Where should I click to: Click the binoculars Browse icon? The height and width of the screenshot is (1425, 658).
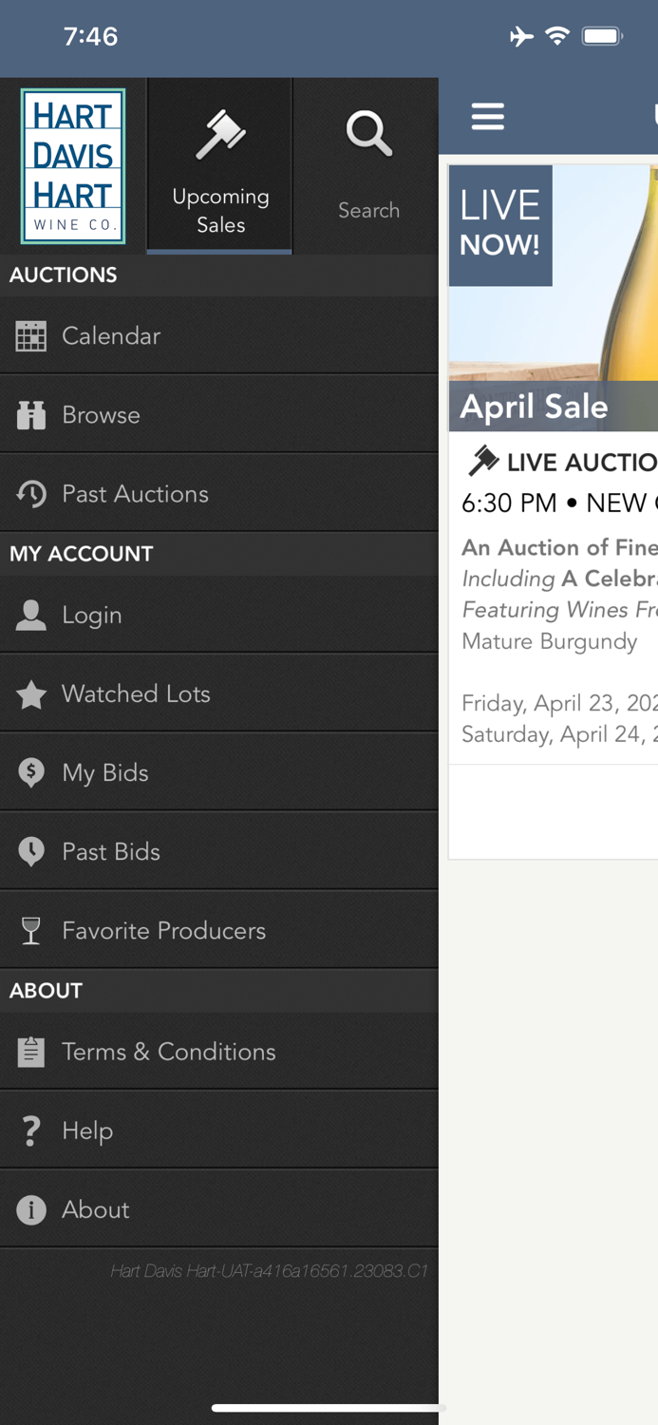coord(31,414)
